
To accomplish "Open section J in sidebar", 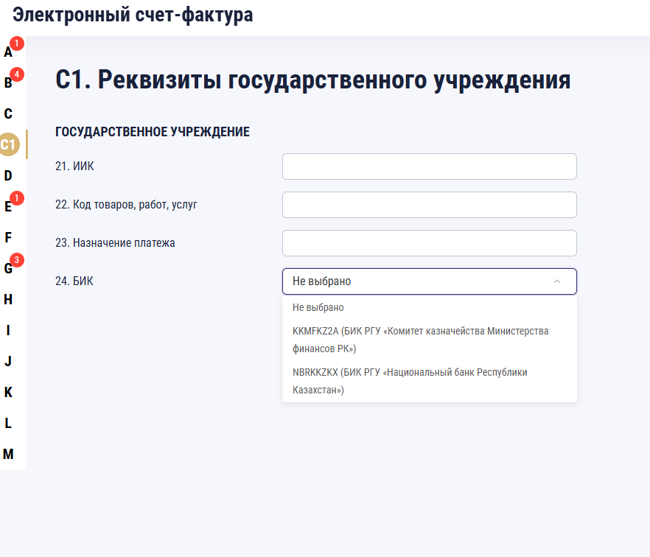I will pyautogui.click(x=9, y=361).
